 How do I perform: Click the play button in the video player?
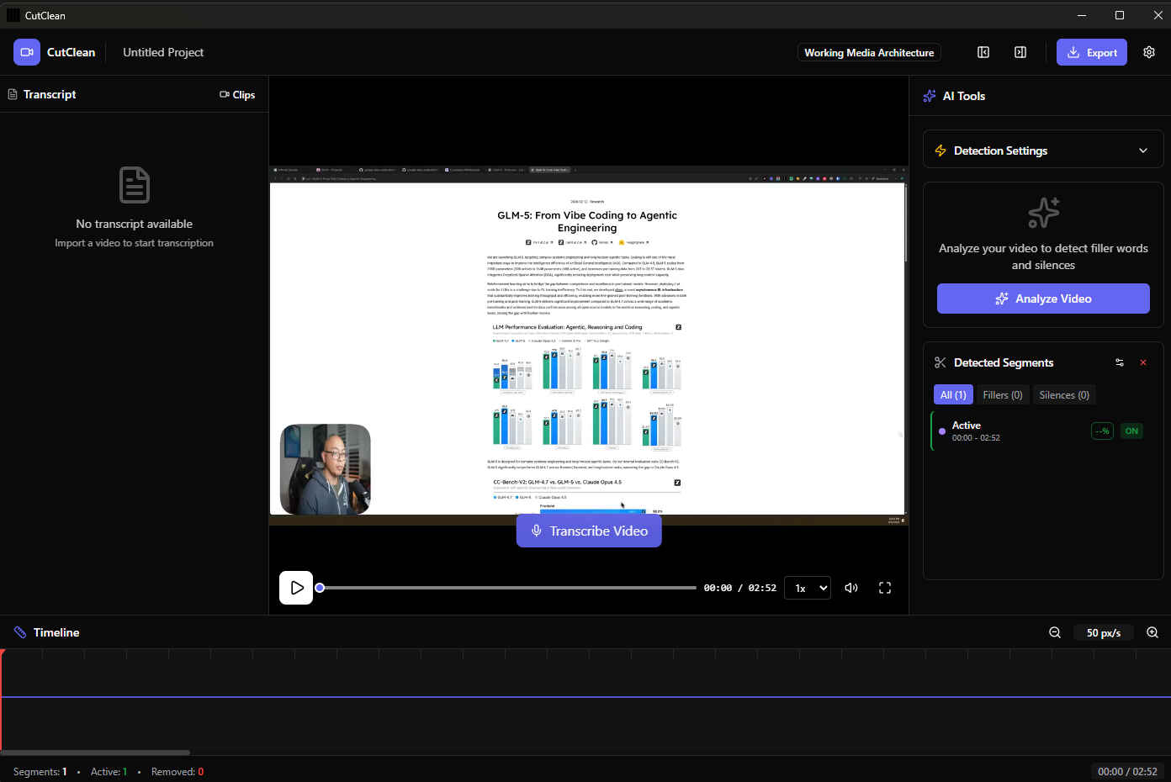[296, 588]
